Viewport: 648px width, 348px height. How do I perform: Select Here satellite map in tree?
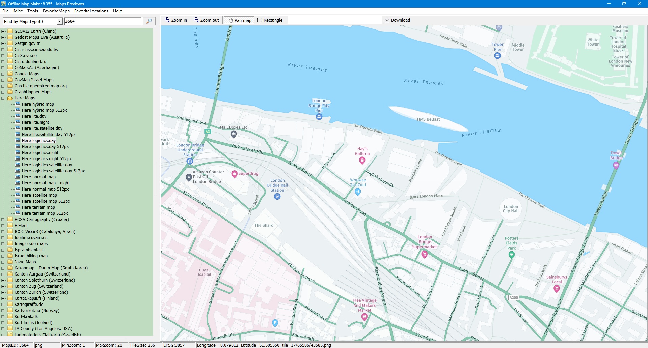39,195
